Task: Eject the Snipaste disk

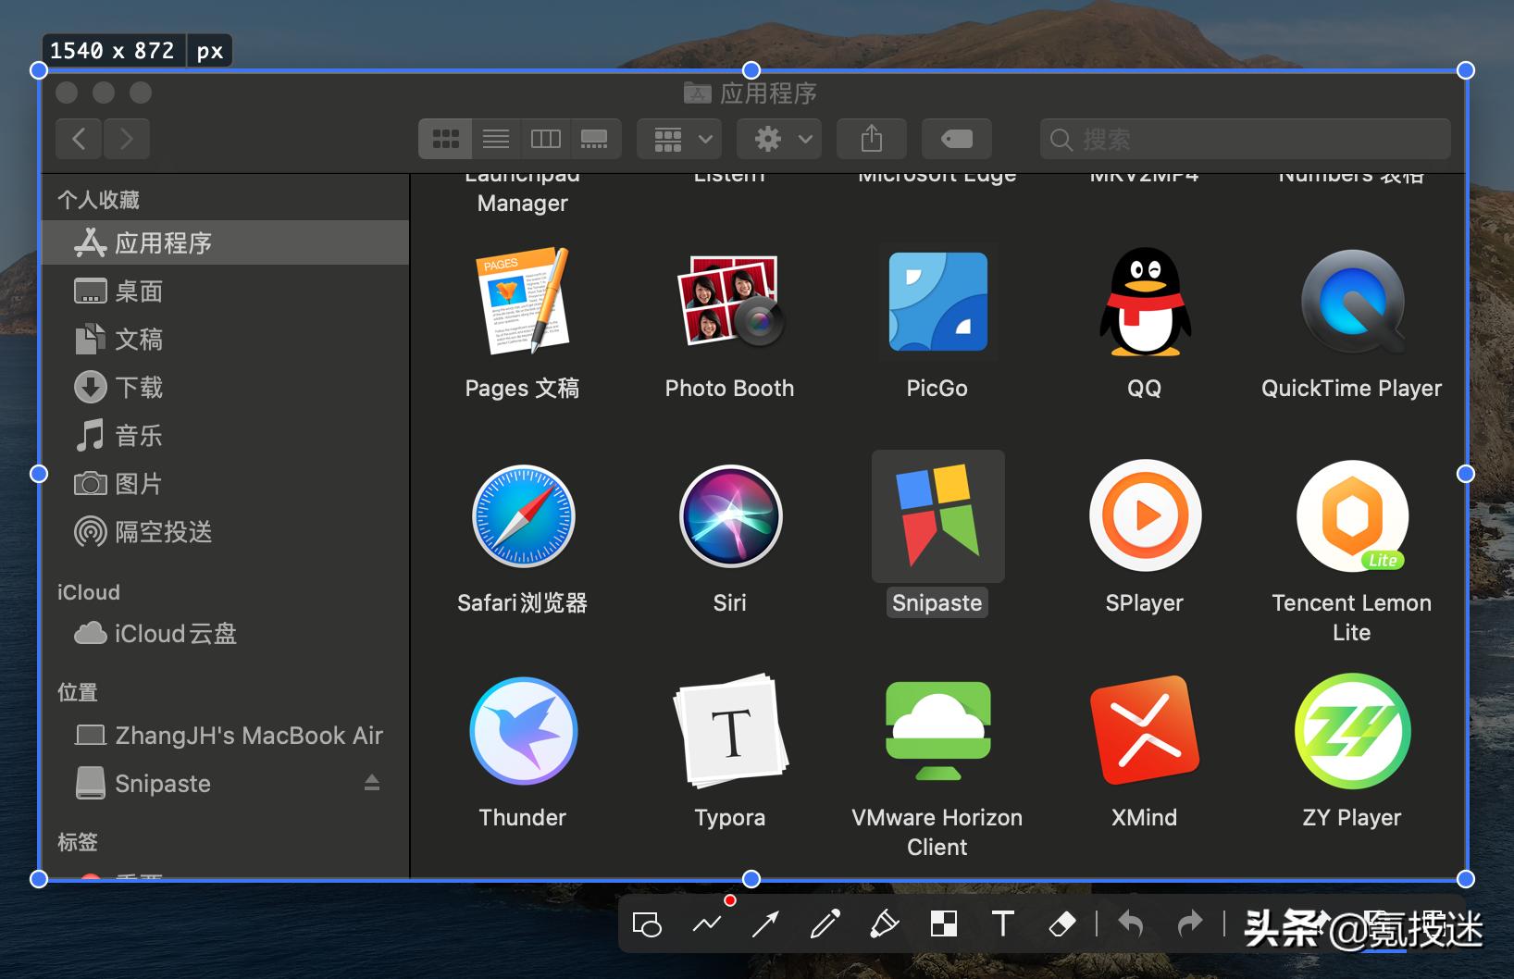Action: coord(372,783)
